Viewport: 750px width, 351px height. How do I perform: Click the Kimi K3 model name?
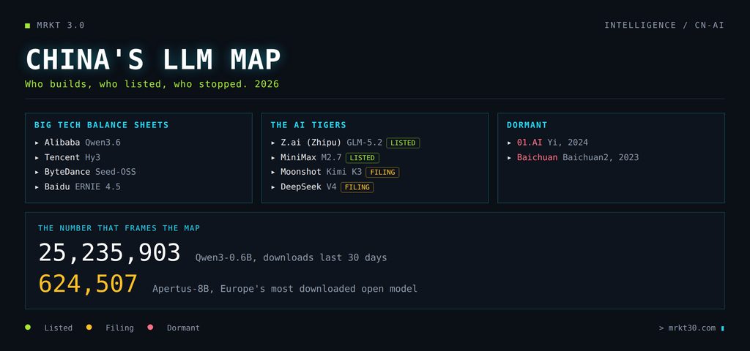[344, 172]
